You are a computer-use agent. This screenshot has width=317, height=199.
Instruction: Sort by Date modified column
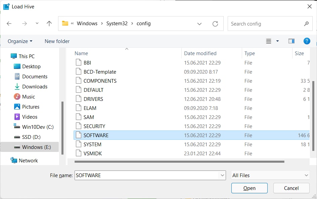coord(200,53)
